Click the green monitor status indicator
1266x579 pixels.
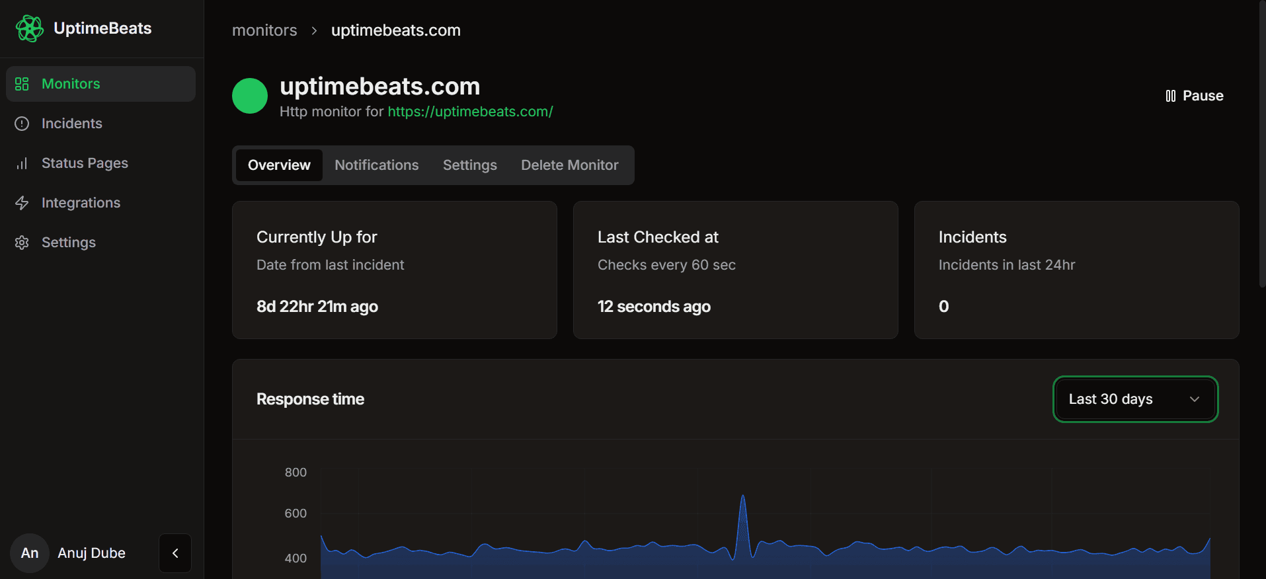click(x=250, y=96)
